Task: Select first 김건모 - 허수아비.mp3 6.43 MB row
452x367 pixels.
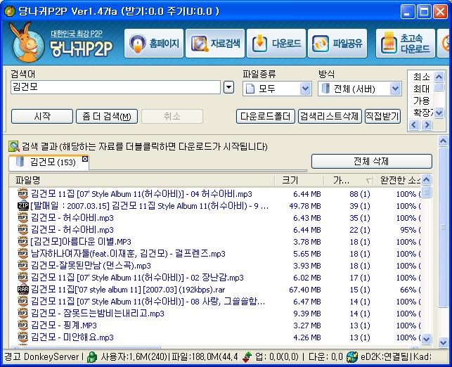Action: click(x=215, y=218)
